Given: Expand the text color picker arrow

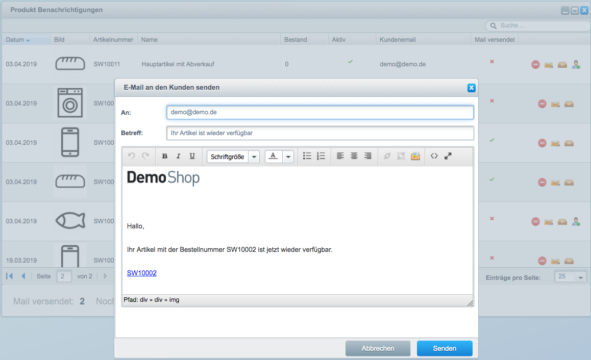Looking at the screenshot, I should (288, 157).
